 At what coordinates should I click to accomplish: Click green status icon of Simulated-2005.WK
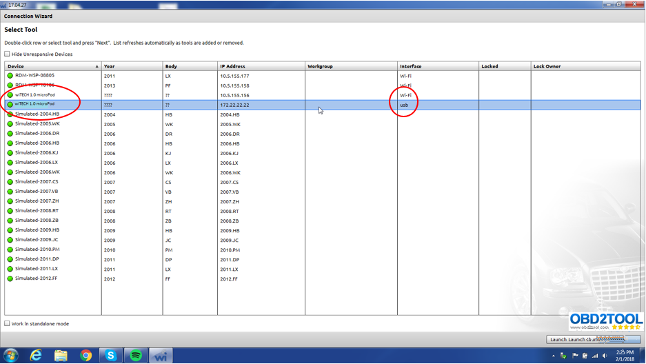tap(10, 124)
